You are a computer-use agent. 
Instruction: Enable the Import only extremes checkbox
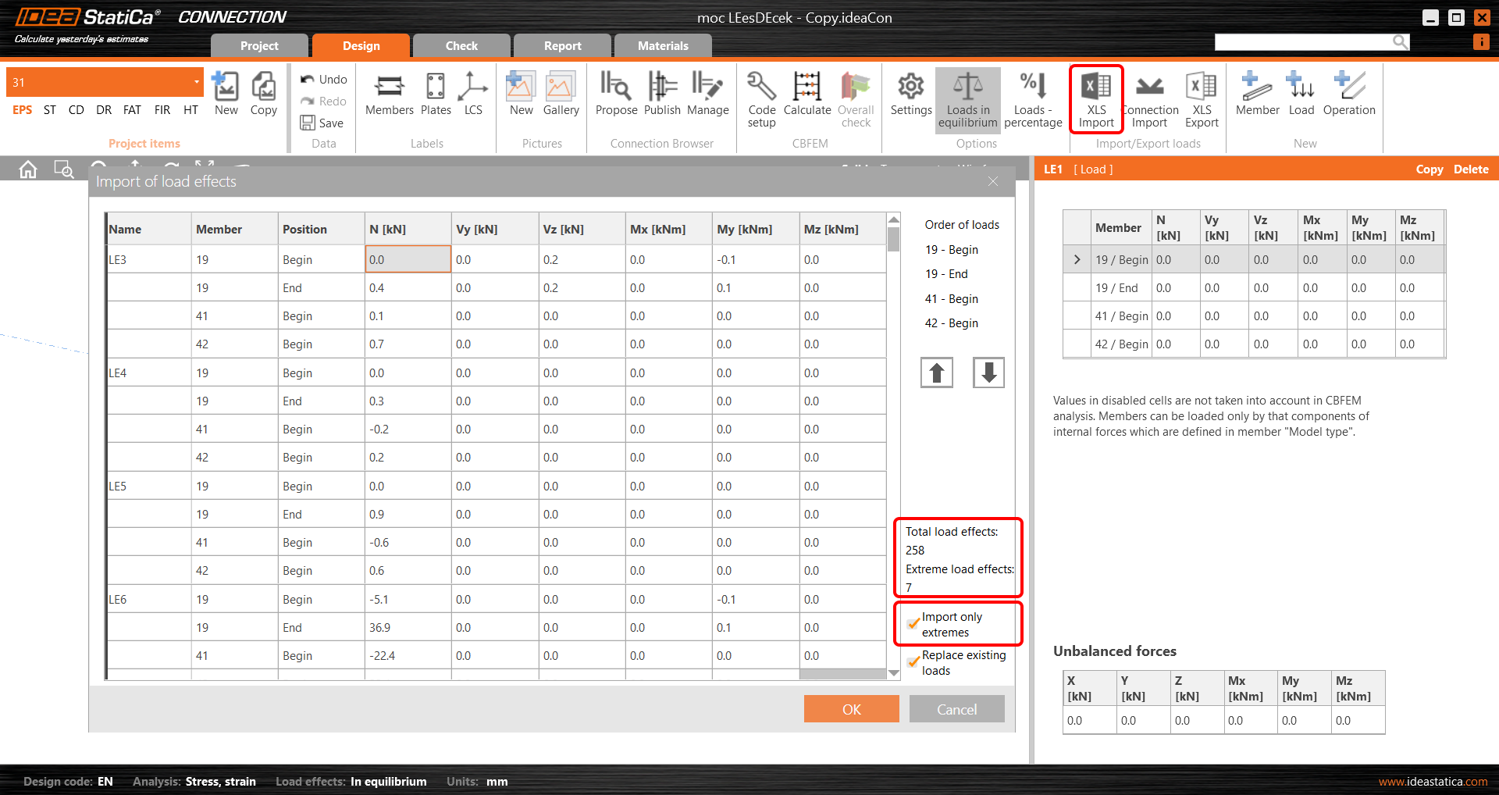point(913,623)
